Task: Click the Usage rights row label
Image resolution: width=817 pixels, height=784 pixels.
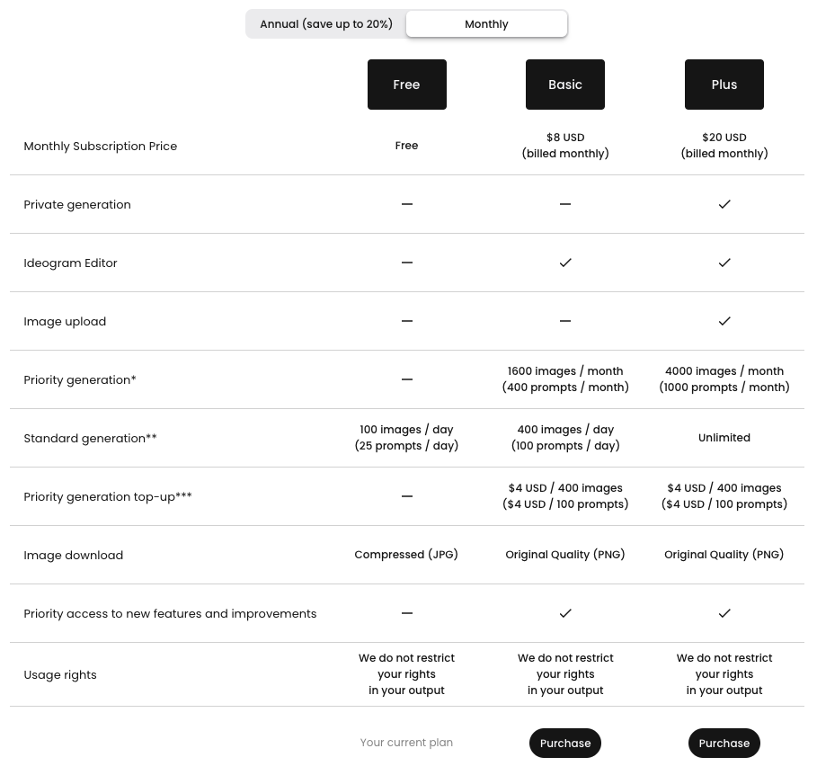Action: (60, 674)
